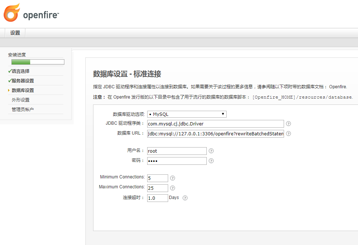The height and width of the screenshot is (245, 358).
Task: Click the 用户名 field containing root
Action: pyautogui.click(x=177, y=151)
